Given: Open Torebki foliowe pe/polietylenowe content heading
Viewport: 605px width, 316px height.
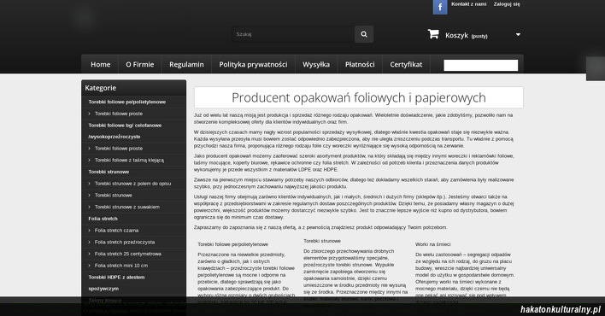Looking at the screenshot, I should point(232,244).
